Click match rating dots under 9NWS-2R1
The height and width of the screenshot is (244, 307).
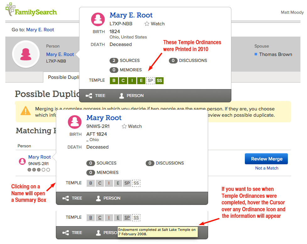pos(39,170)
